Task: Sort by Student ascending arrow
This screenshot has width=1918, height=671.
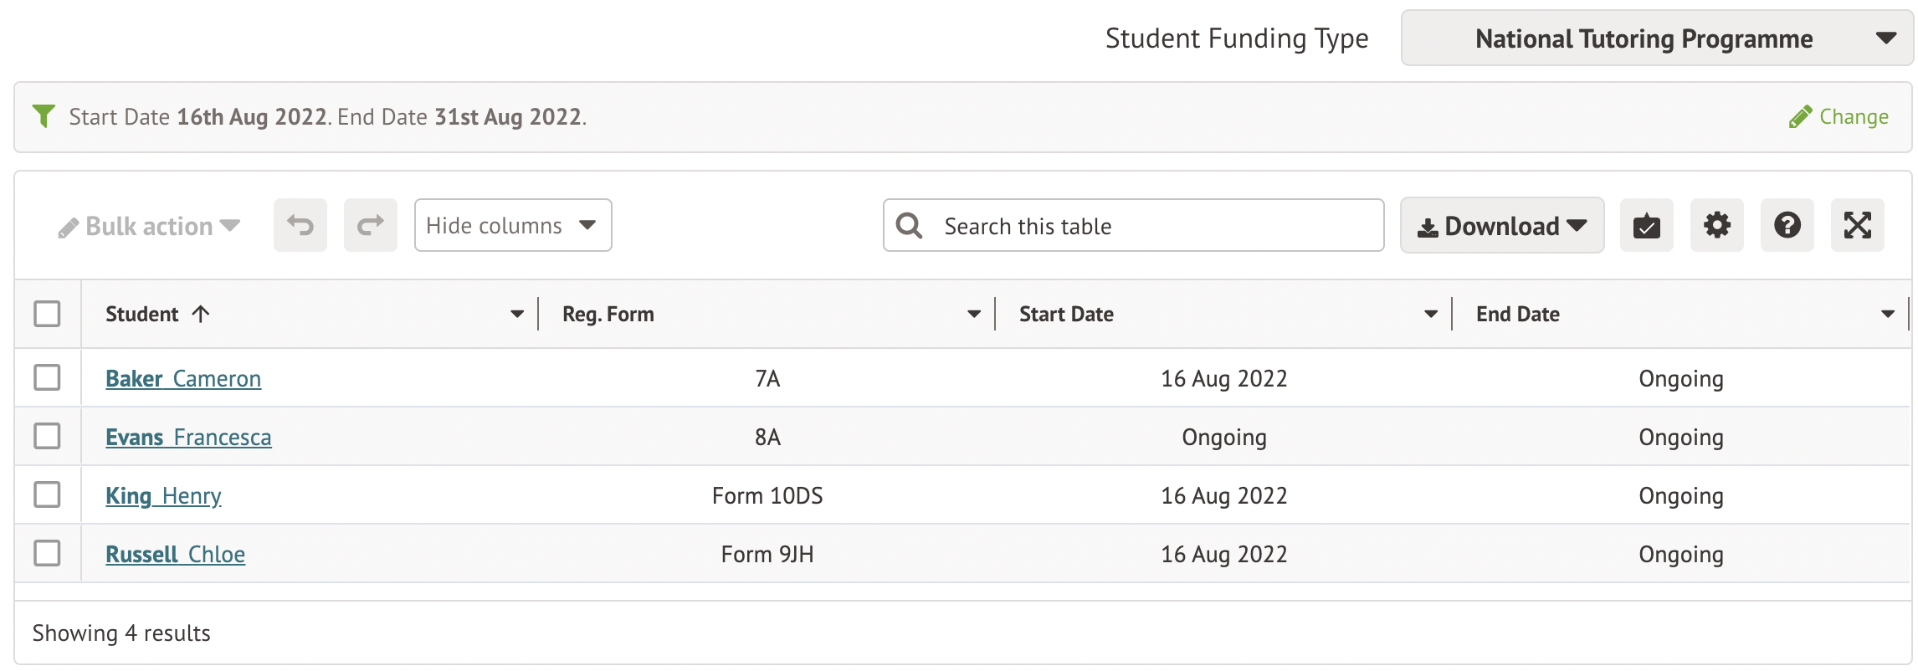Action: pyautogui.click(x=201, y=314)
